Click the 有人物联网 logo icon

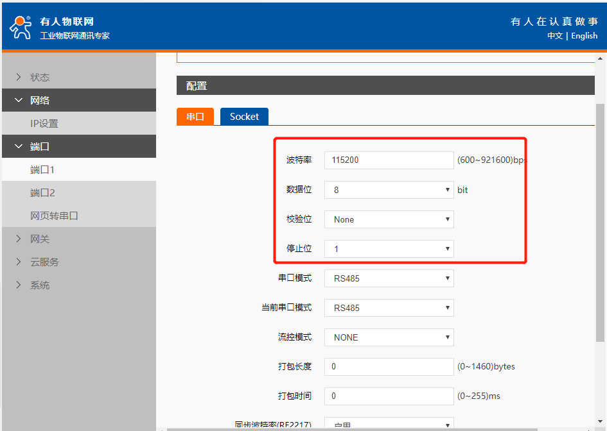(x=21, y=26)
